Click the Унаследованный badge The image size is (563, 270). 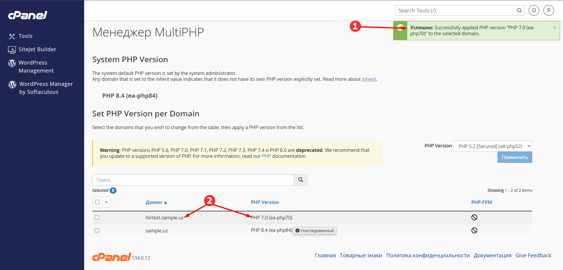pos(315,231)
